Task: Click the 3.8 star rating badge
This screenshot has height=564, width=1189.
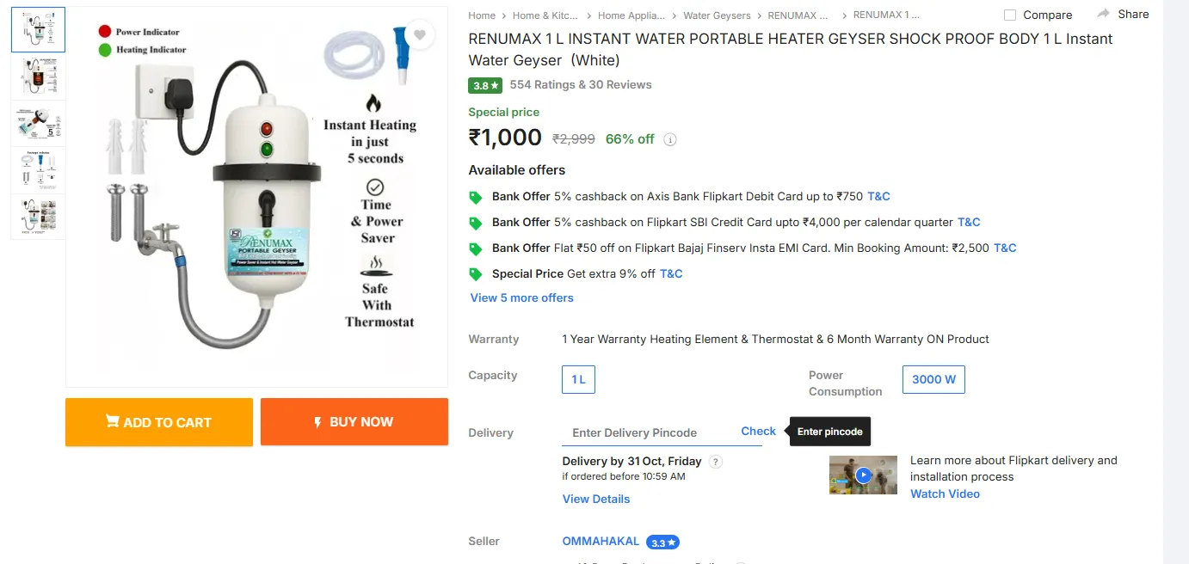Action: point(485,85)
